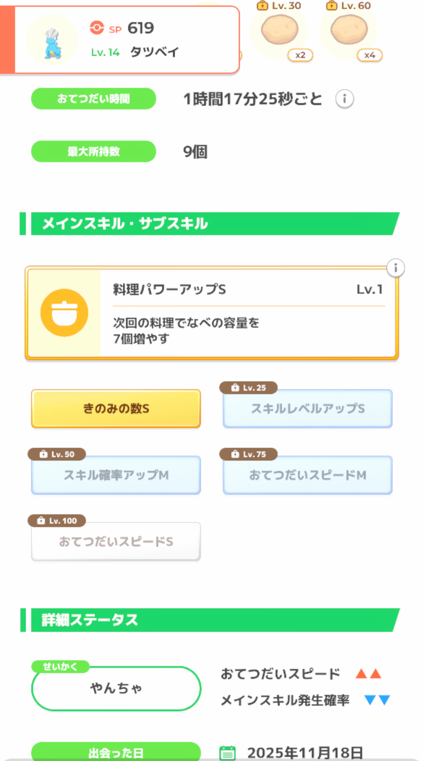The height and width of the screenshot is (761, 423).
Task: Select locked スキル確率アップM sub skill
Action: 116,475
